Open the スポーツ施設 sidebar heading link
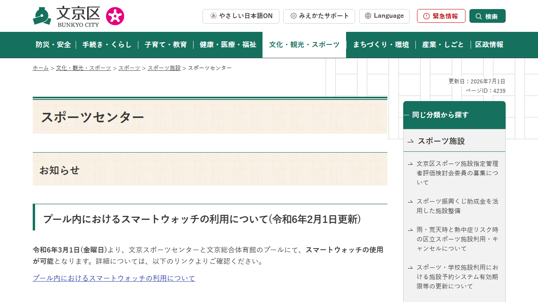 tap(441, 141)
